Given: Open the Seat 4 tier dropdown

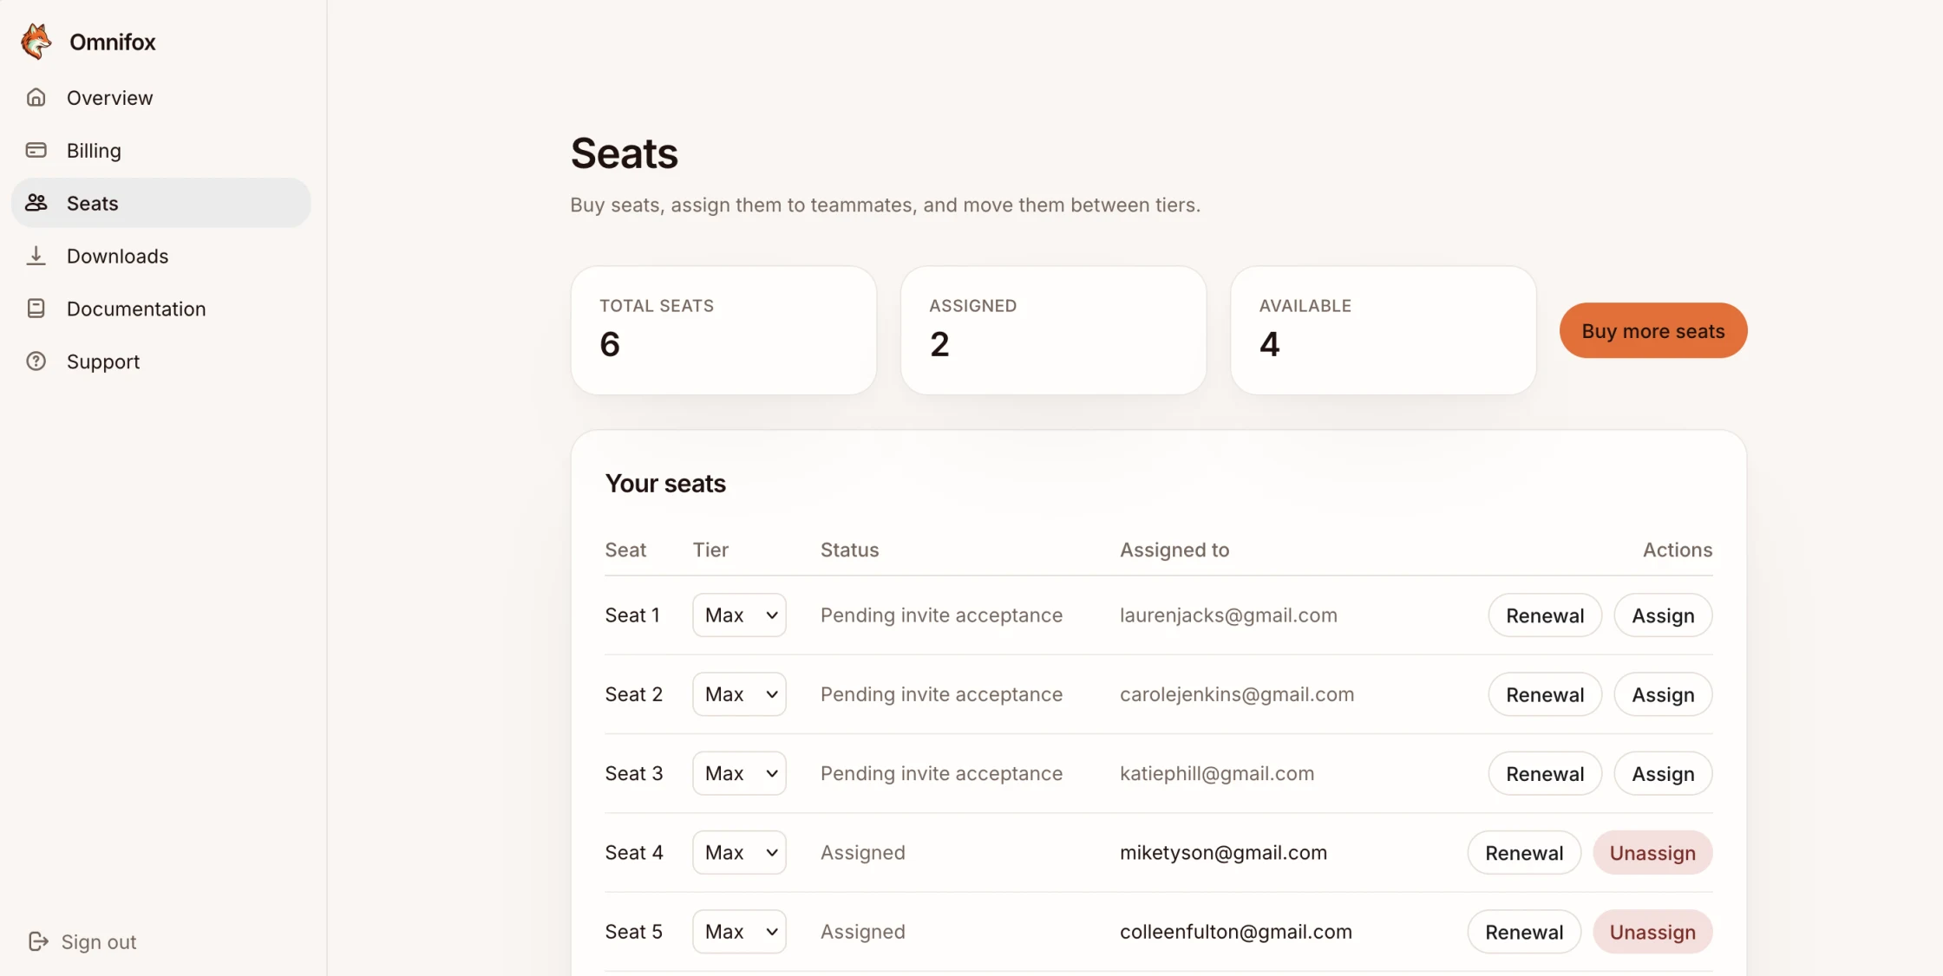Looking at the screenshot, I should [739, 852].
